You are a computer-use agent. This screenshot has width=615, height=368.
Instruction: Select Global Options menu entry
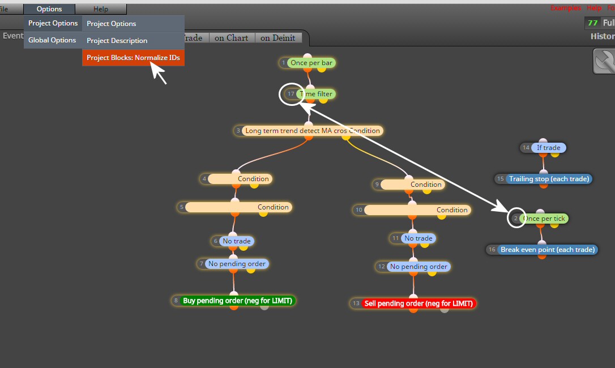[52, 40]
